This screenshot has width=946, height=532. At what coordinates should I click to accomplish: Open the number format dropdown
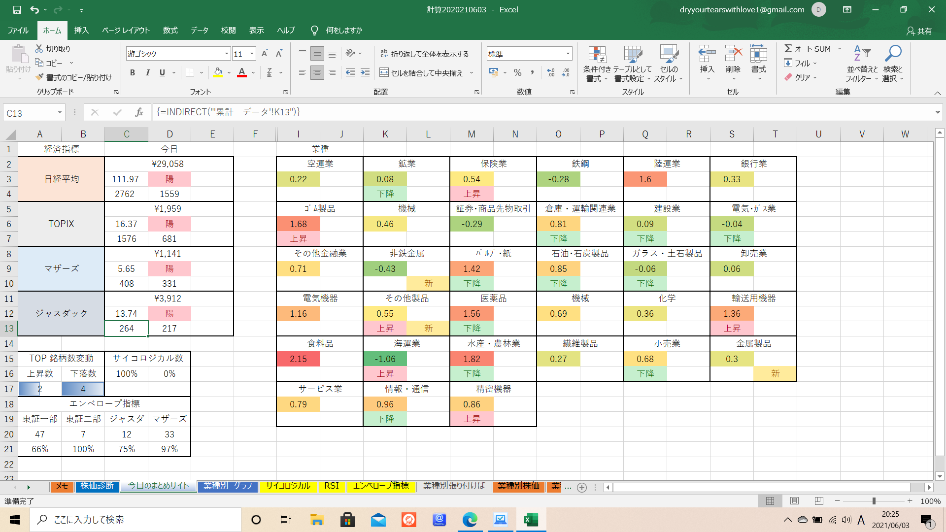click(x=568, y=54)
